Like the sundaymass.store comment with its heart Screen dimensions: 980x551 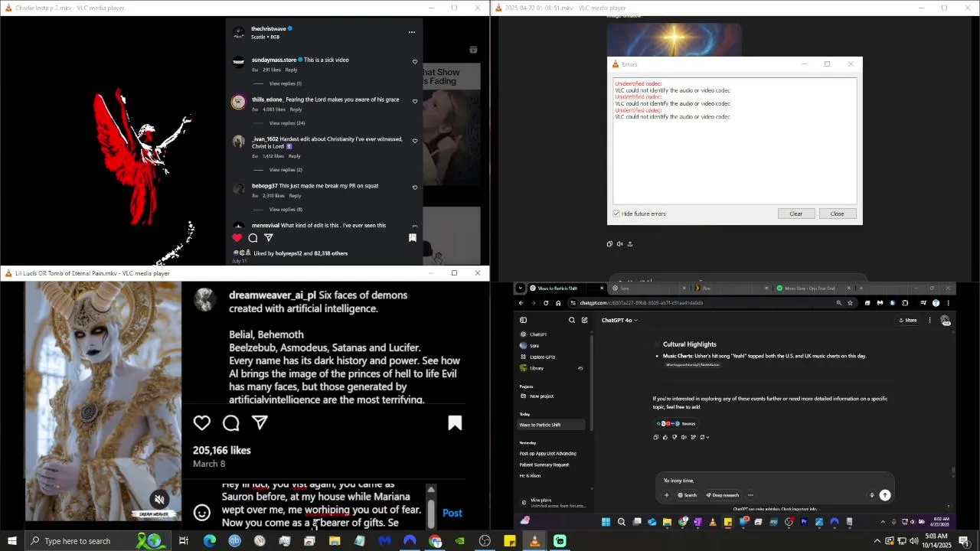pyautogui.click(x=415, y=62)
